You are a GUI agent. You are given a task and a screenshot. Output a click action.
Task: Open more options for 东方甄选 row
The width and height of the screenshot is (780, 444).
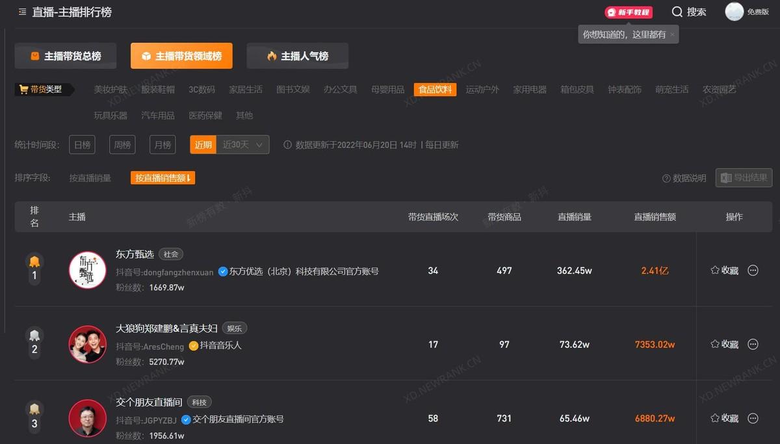pyautogui.click(x=753, y=270)
